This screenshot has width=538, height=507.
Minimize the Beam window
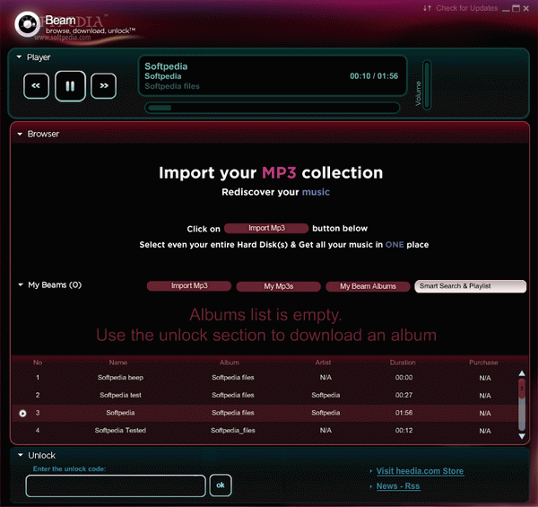[506, 9]
